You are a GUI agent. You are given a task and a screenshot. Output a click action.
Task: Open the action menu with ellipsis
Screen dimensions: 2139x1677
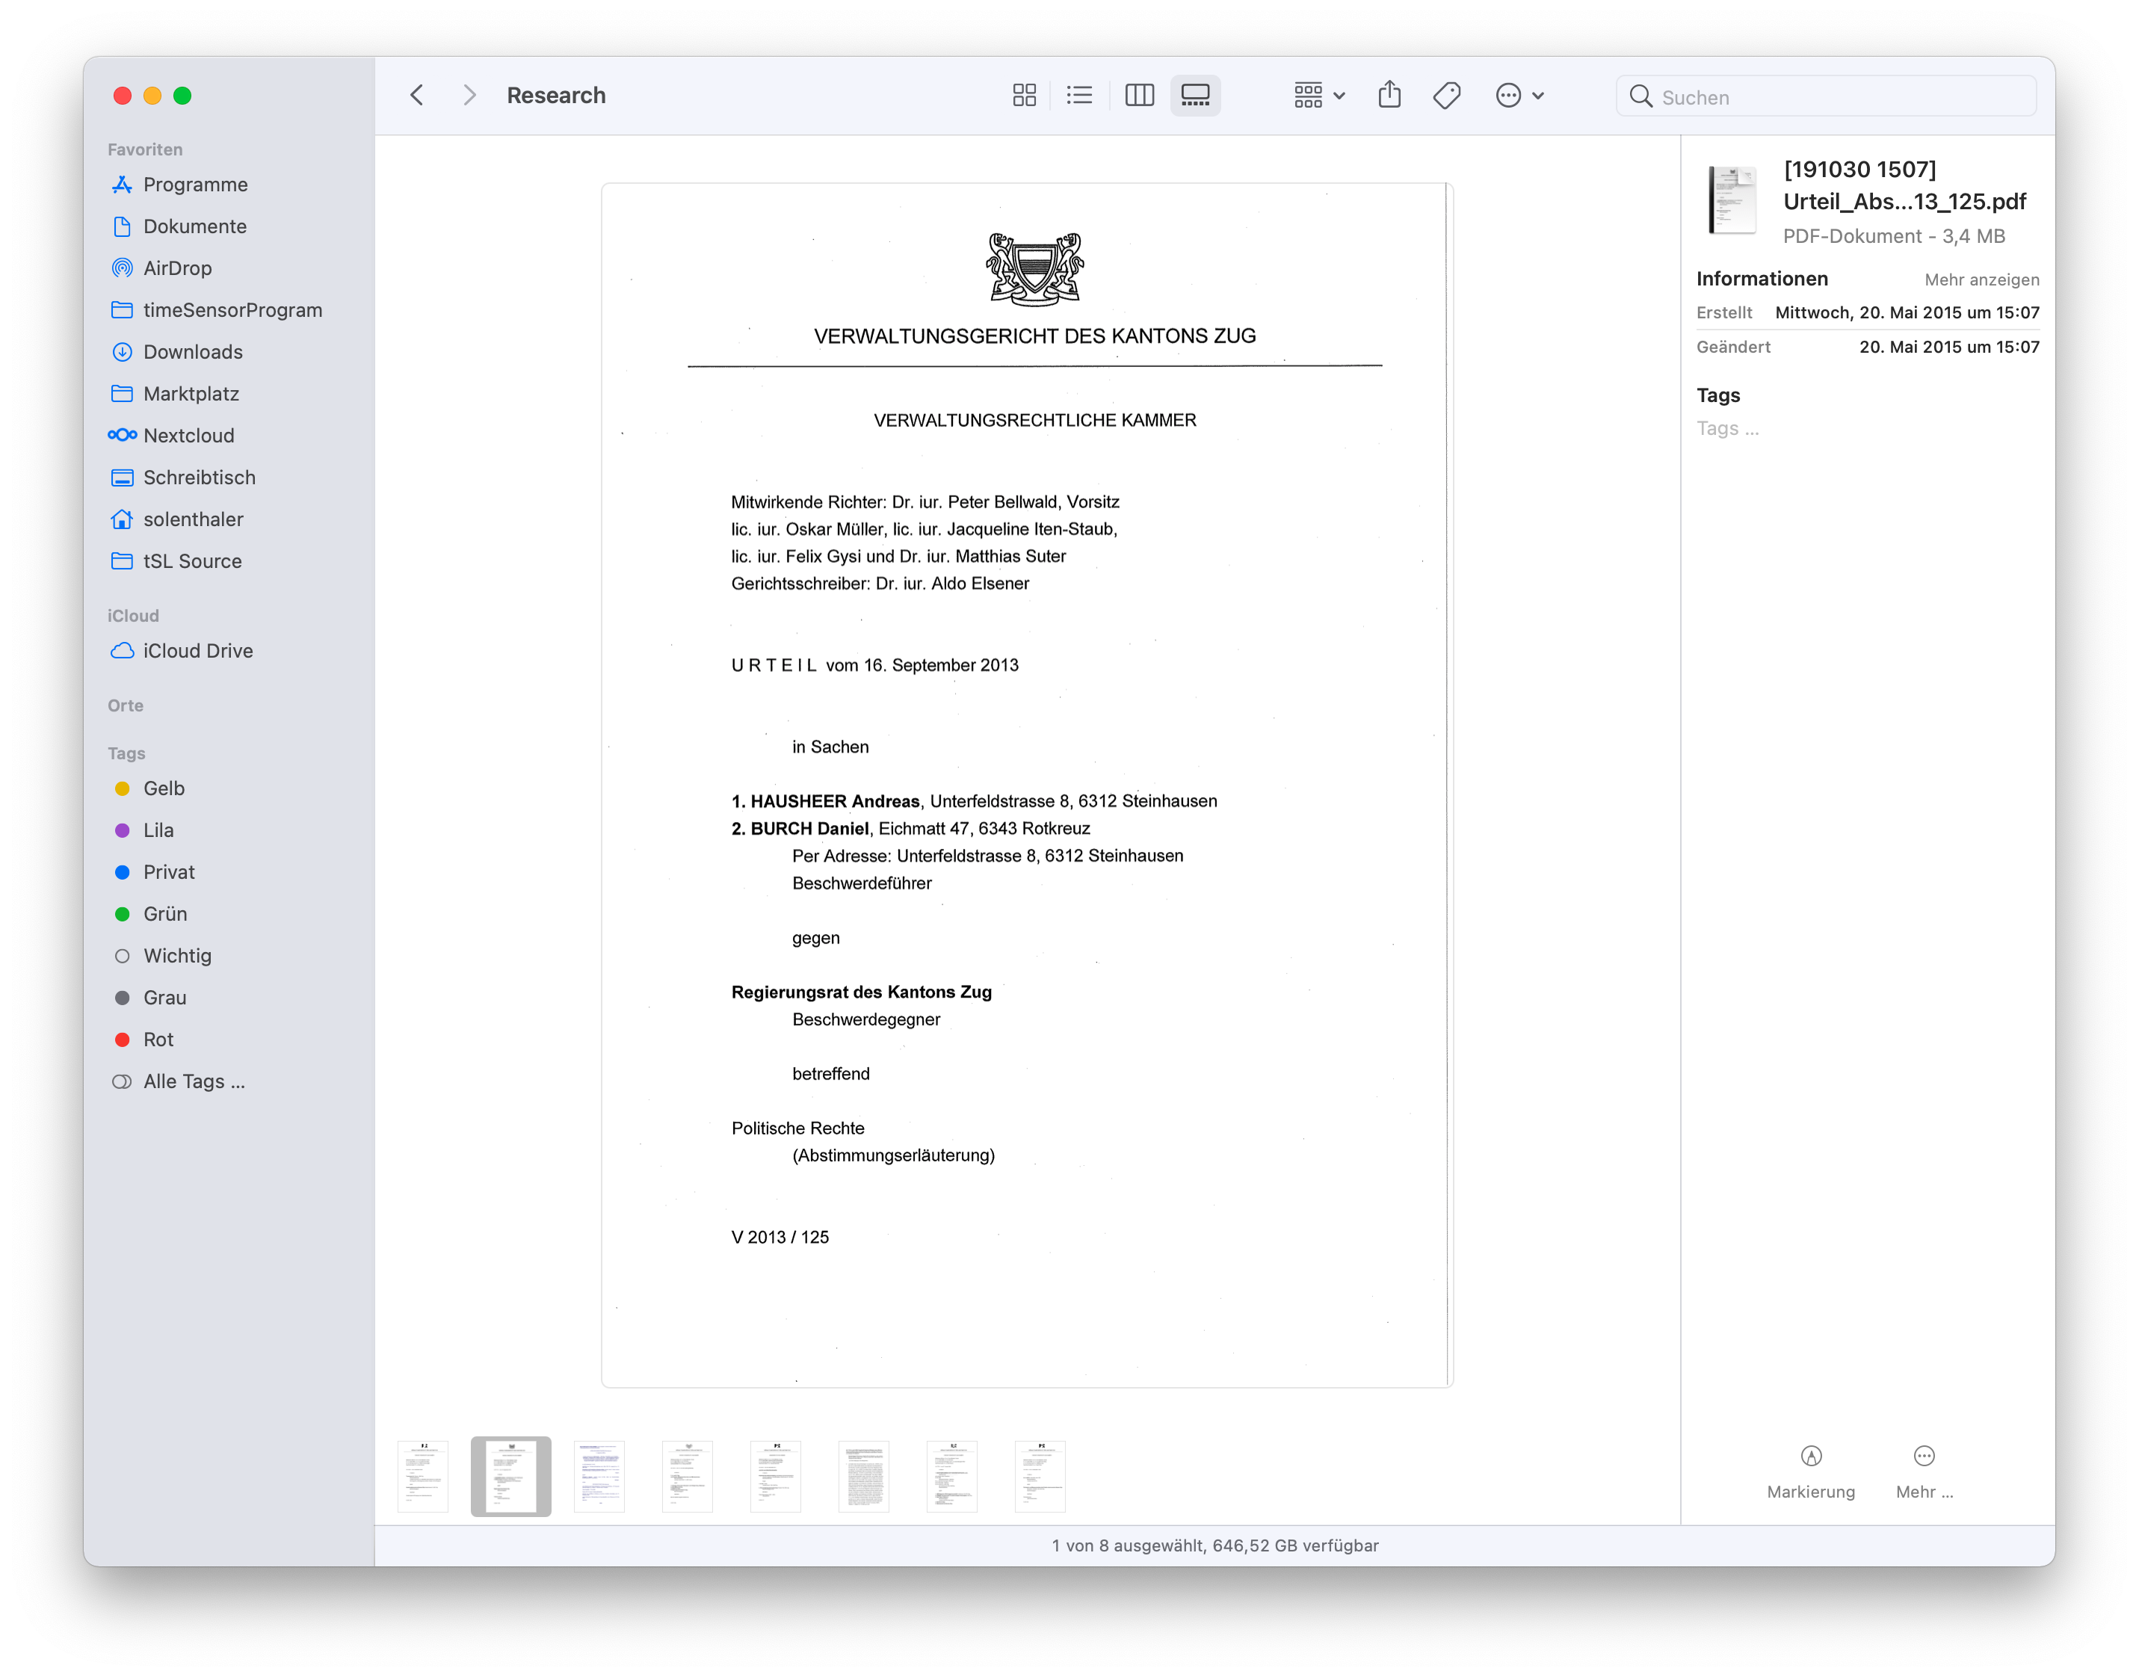click(1519, 95)
